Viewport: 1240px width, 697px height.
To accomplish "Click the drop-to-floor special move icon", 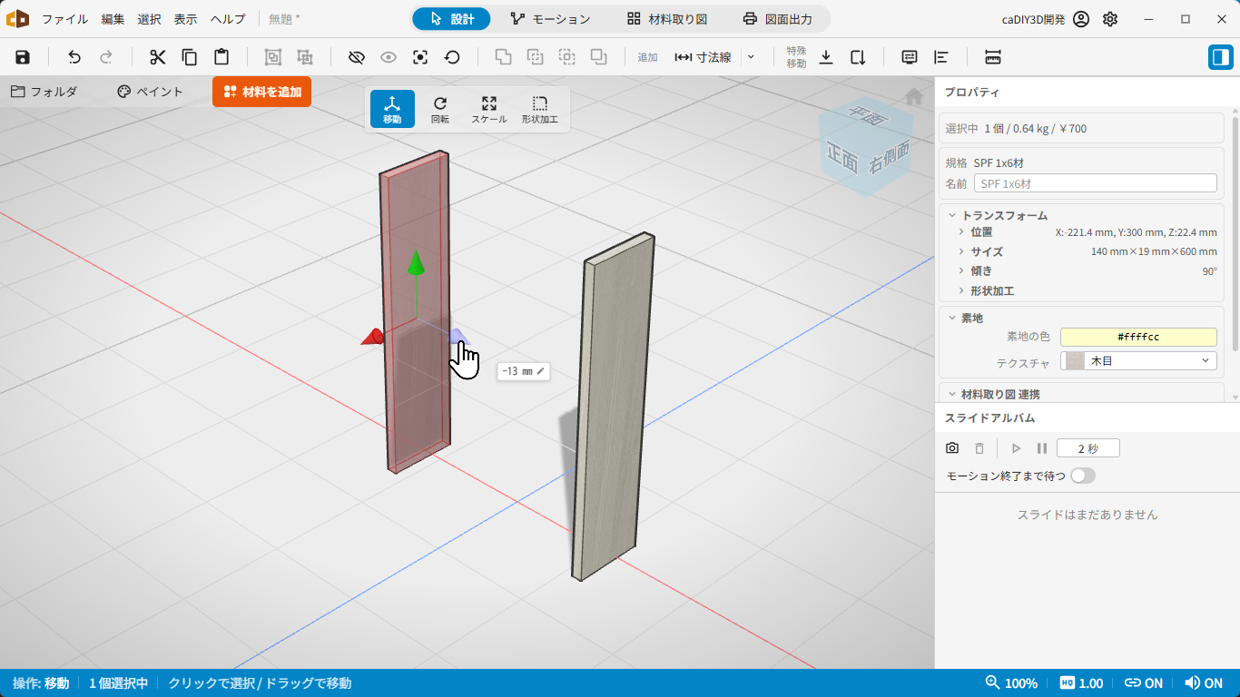I will 826,57.
